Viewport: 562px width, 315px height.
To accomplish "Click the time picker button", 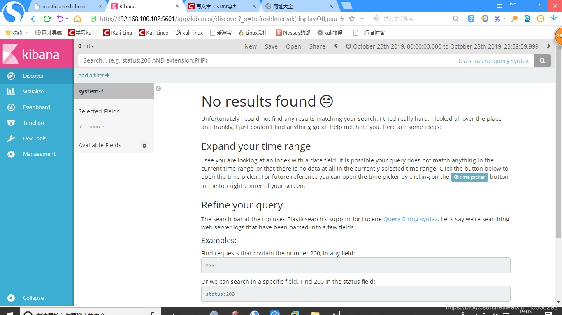I will (469, 177).
